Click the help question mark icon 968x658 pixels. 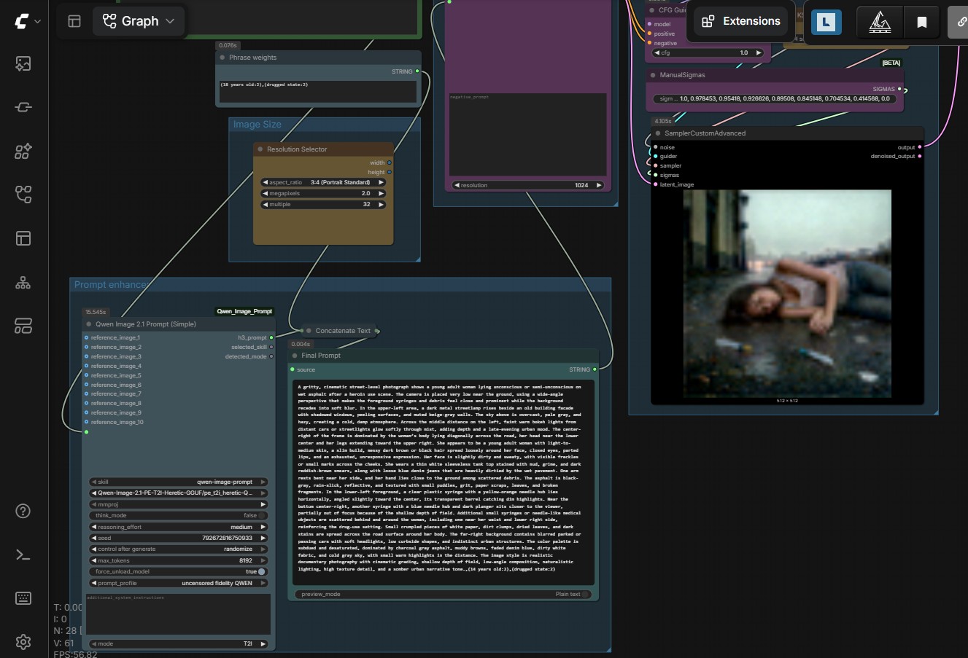point(23,511)
